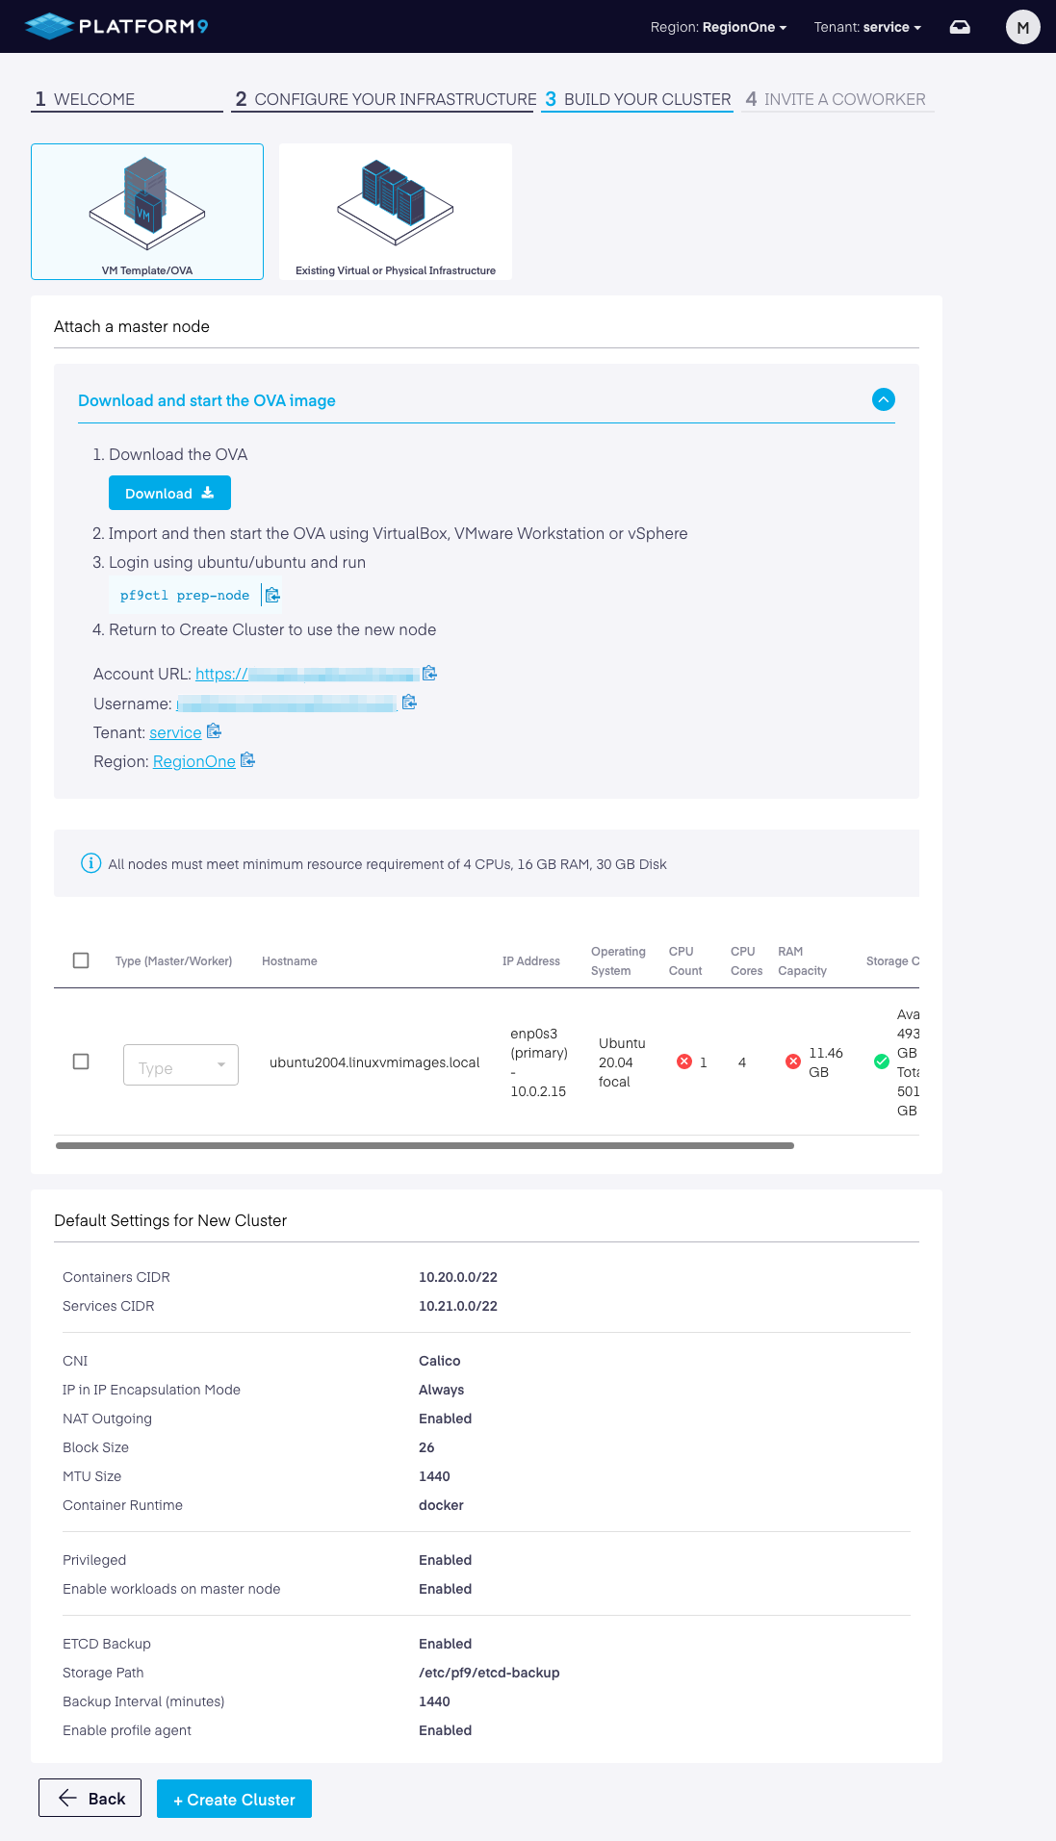Copy the Username value icon
This screenshot has width=1056, height=1841.
point(409,703)
